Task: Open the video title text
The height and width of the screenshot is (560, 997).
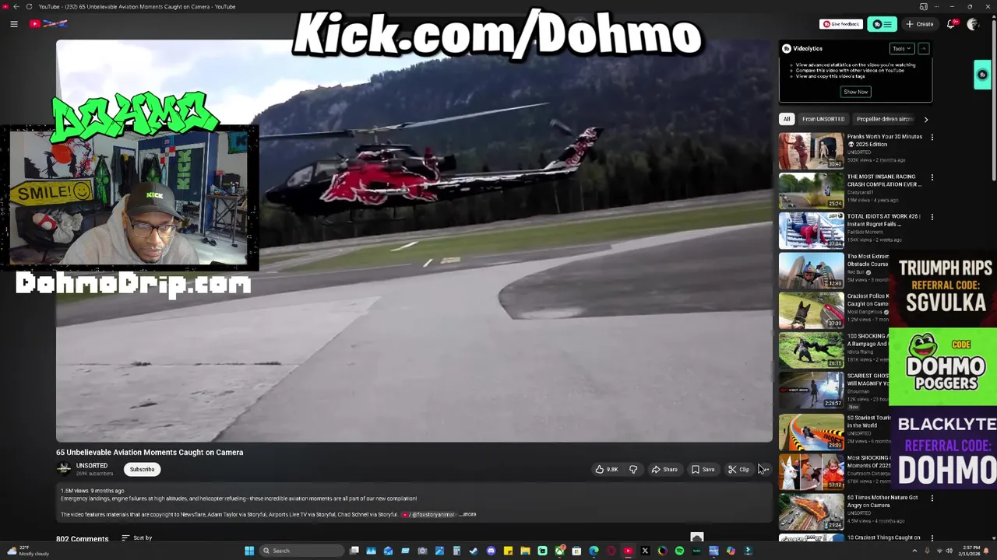Action: [x=150, y=452]
